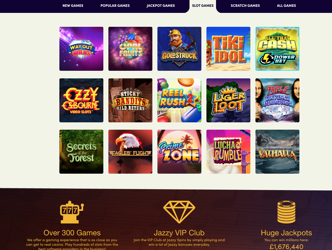The height and width of the screenshot is (250, 332).
Task: Show the All Games tab
Action: (x=286, y=6)
